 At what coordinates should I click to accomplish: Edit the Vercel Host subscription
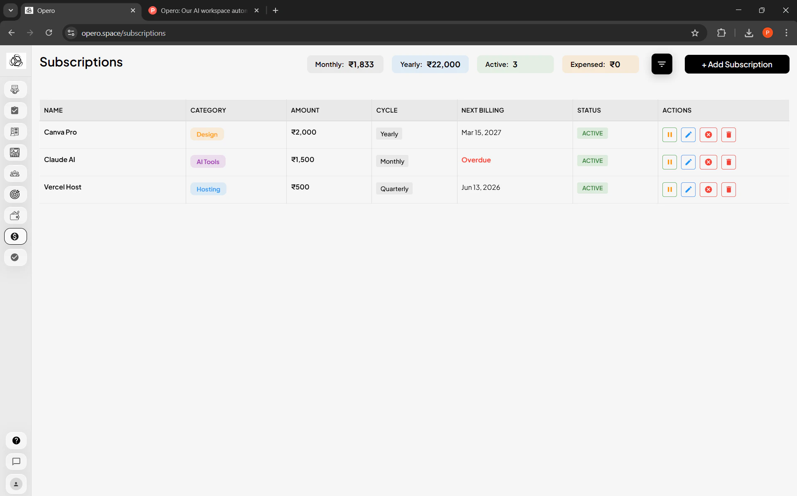coord(688,189)
